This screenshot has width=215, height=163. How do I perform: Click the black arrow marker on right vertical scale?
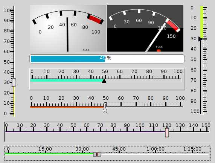click(x=201, y=39)
